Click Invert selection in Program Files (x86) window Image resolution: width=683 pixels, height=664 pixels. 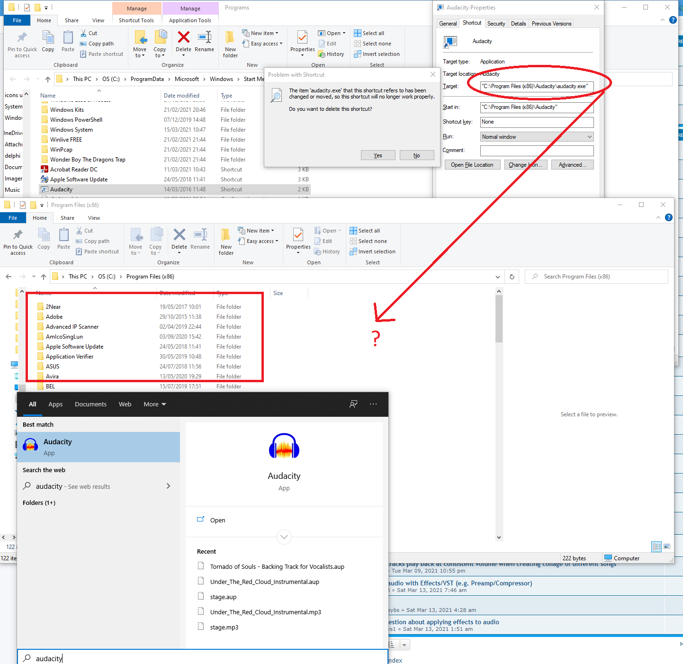(x=372, y=251)
